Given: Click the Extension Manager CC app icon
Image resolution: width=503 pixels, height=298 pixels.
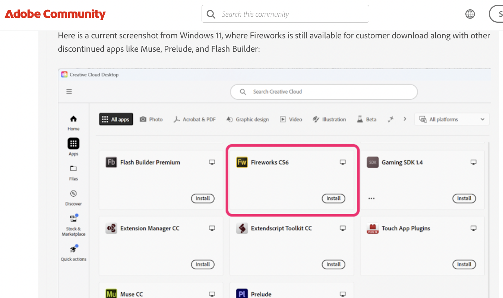Looking at the screenshot, I should [111, 228].
